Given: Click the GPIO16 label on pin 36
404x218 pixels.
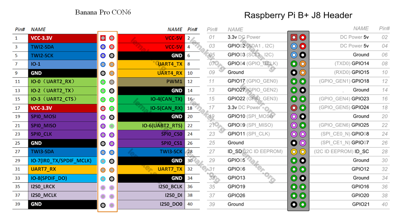Looking at the screenshot, I should [x=360, y=187].
